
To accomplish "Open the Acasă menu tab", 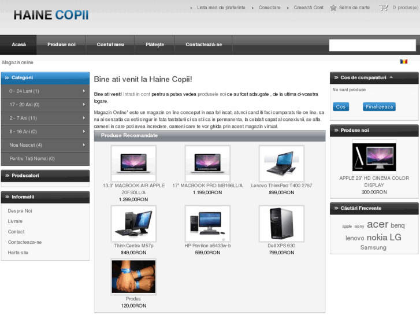I will [x=18, y=45].
